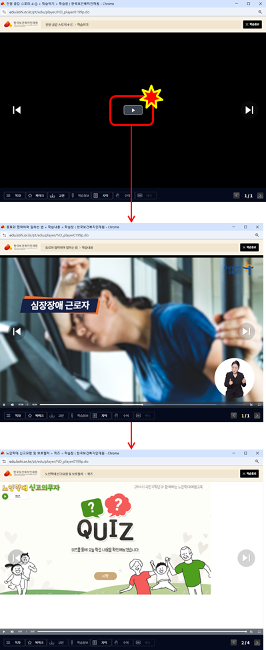Click previous page arrow beside 1/1 in middle window
Viewport: 266px width, 650px height.
click(234, 416)
